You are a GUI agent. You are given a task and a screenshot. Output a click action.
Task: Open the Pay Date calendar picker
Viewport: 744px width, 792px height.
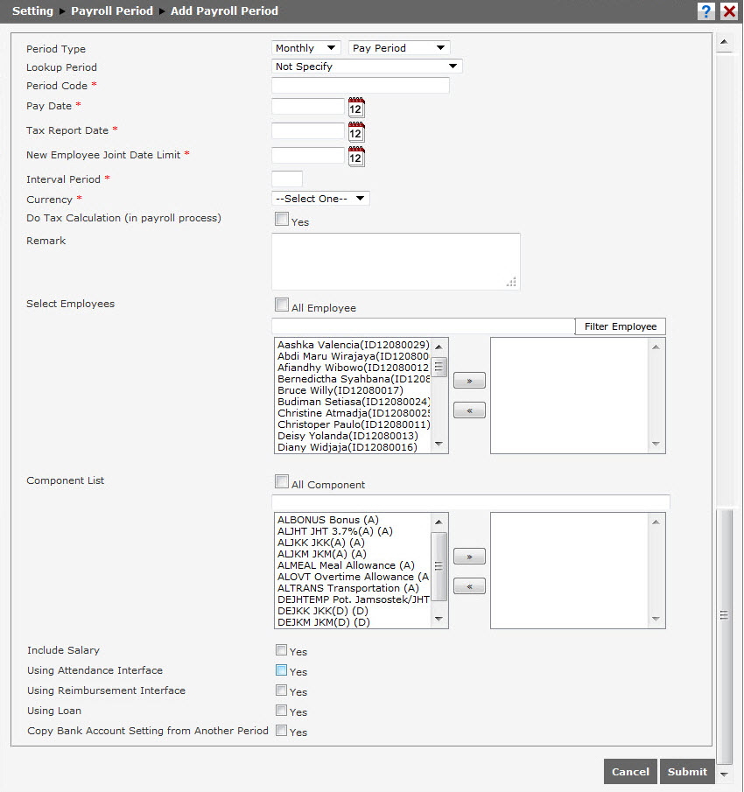(x=355, y=109)
